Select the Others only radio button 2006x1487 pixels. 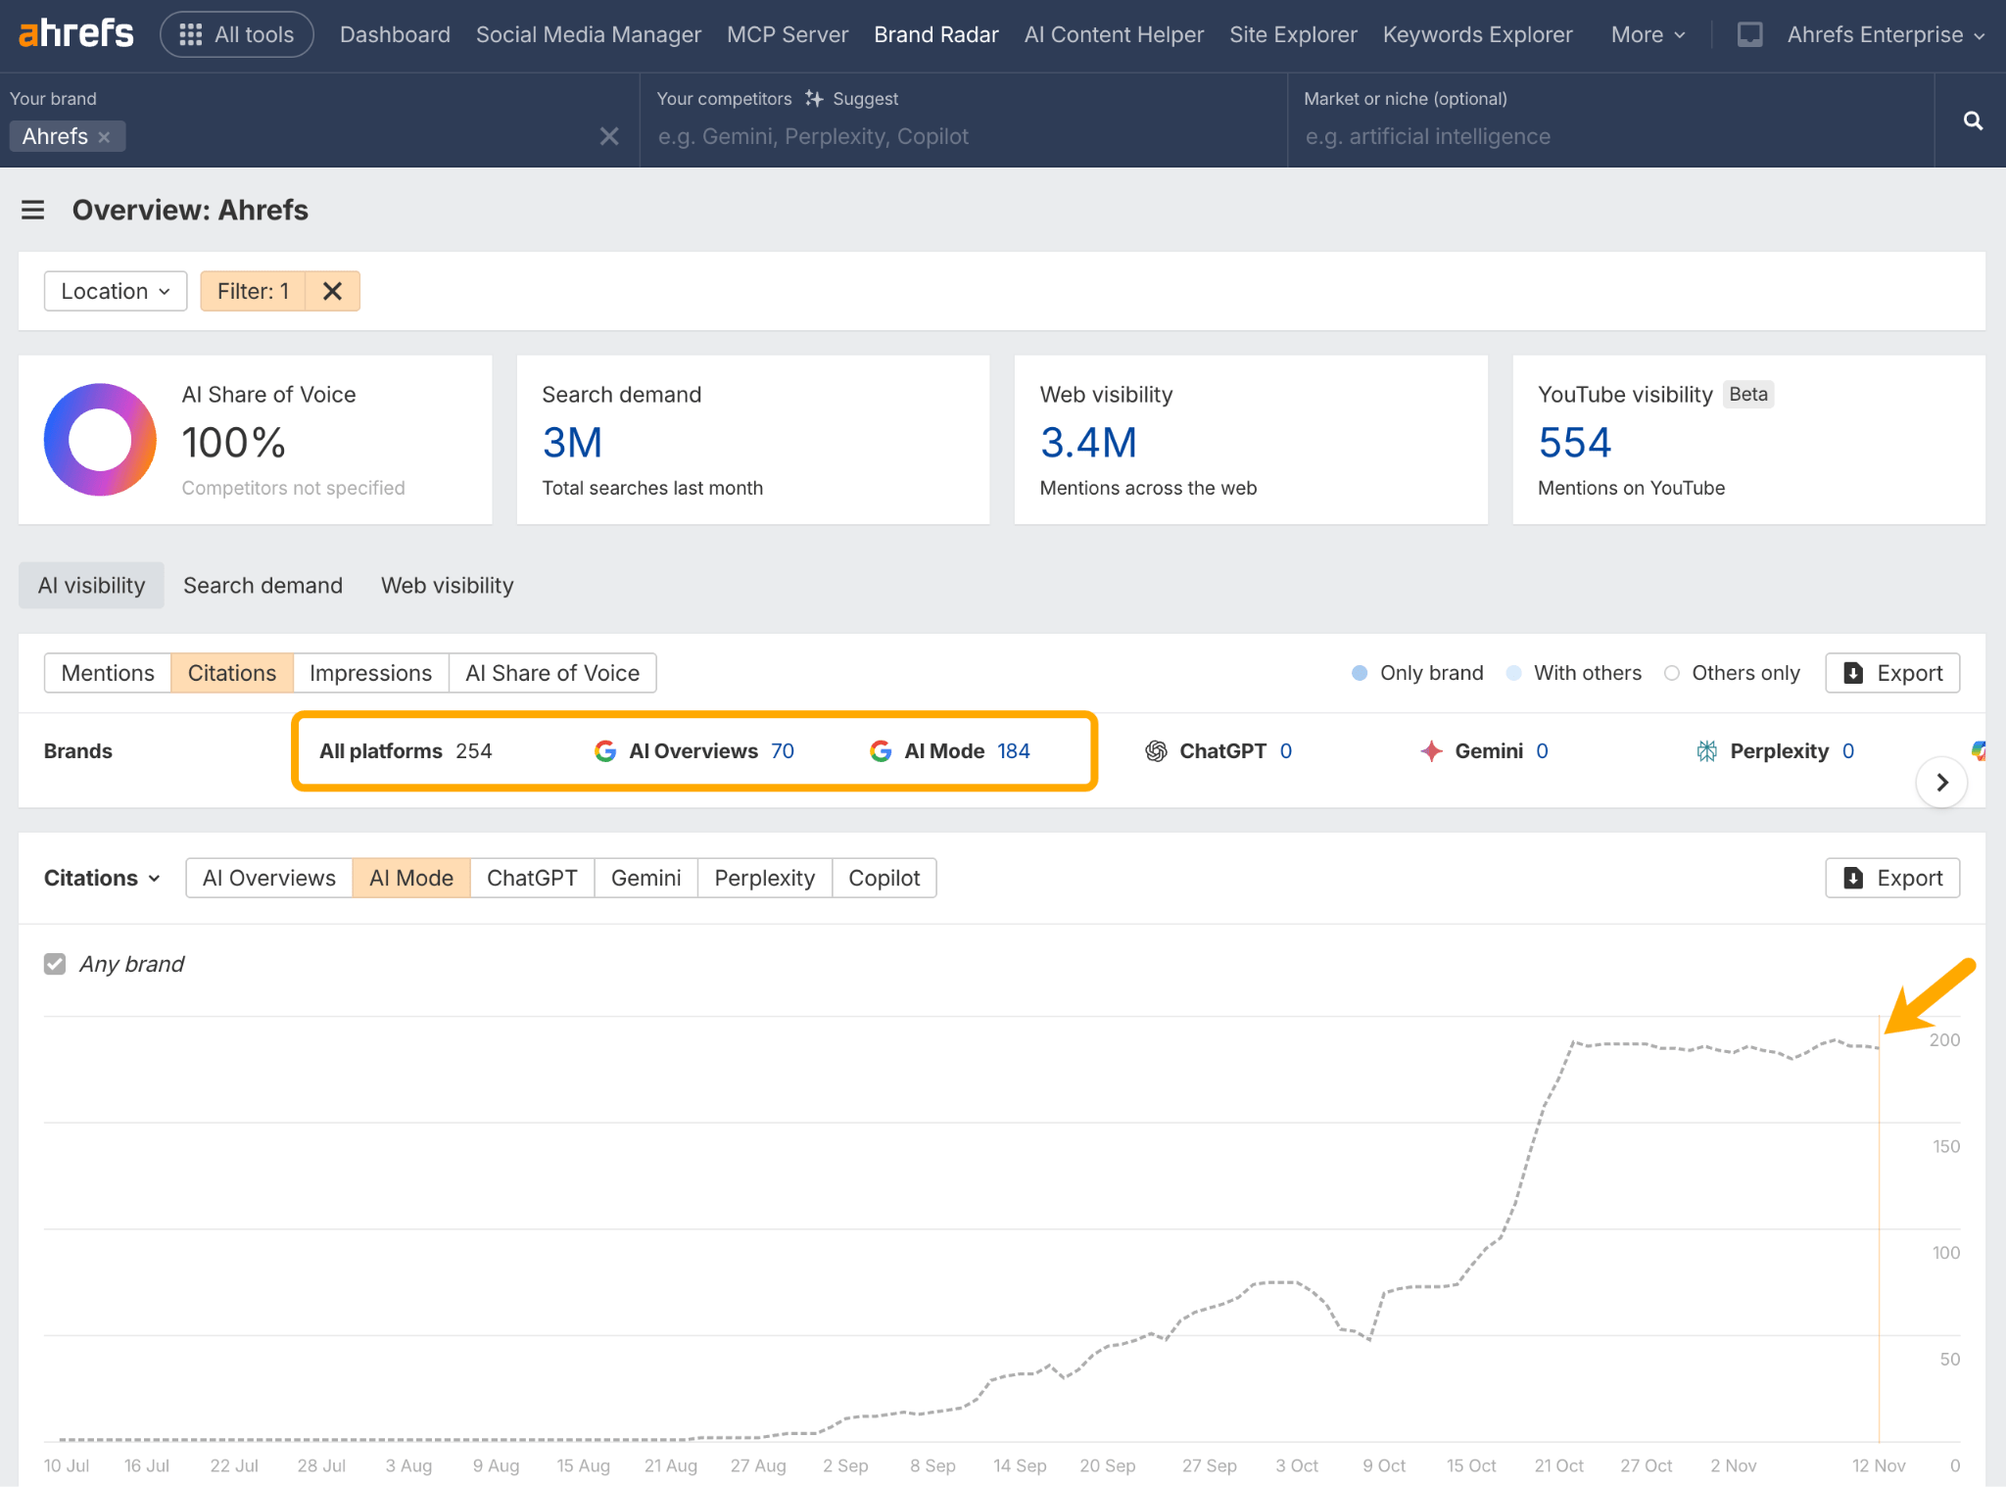pyautogui.click(x=1672, y=673)
